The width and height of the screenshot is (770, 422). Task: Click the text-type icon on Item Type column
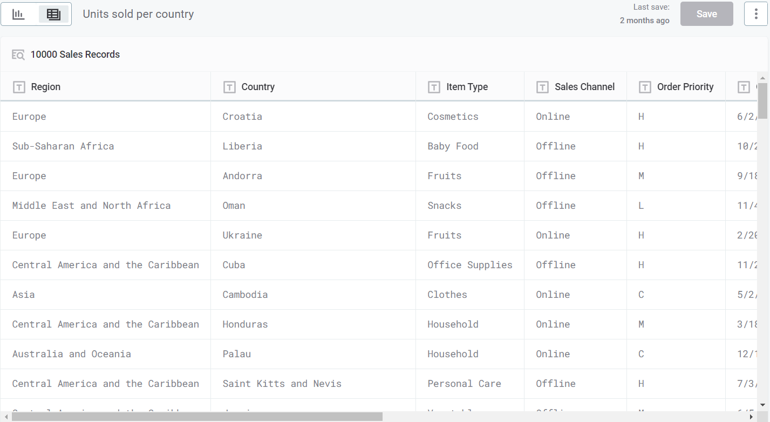[x=434, y=86]
